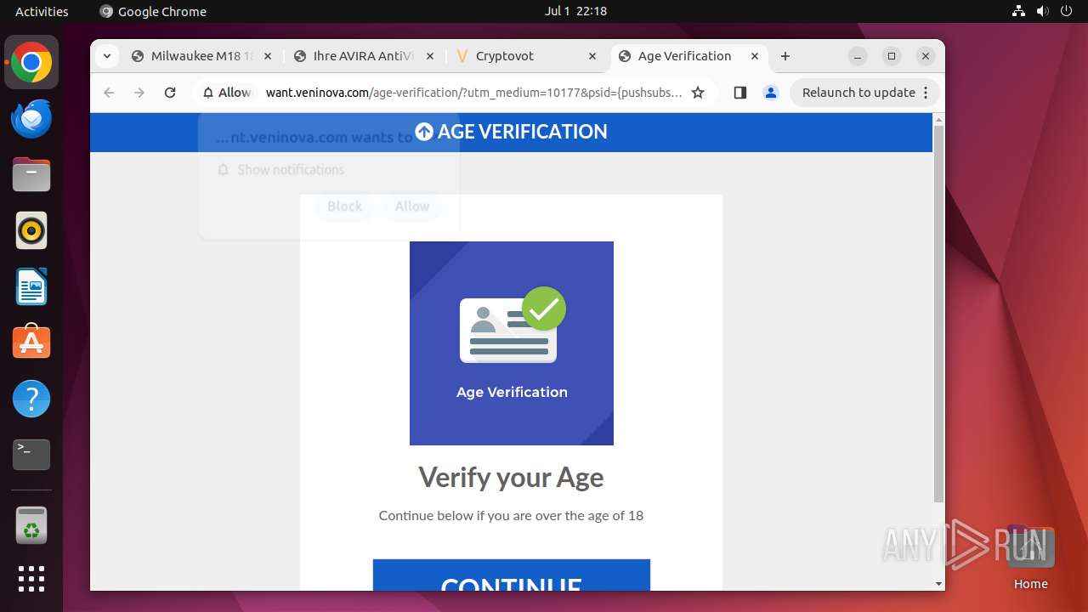Close the Age Verification tab

[x=755, y=56]
